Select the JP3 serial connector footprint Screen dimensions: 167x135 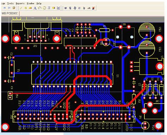point(37,32)
